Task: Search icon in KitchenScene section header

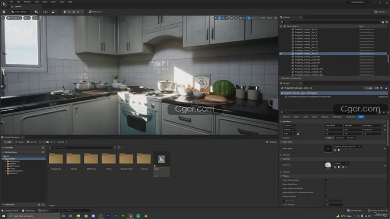Action: (x=43, y=152)
